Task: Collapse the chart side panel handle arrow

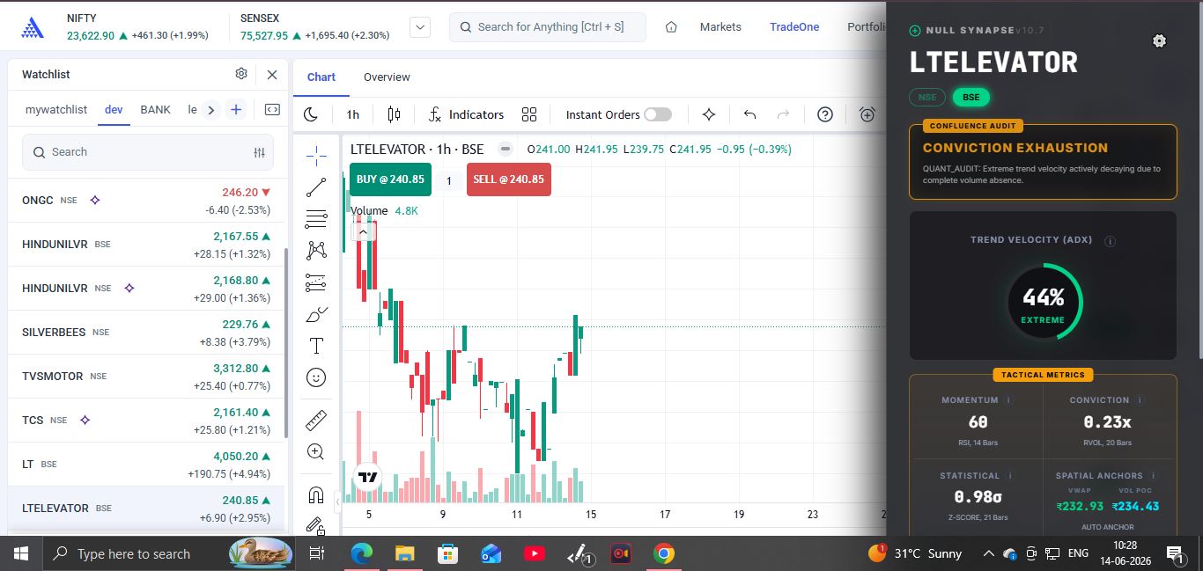Action: 339,503
